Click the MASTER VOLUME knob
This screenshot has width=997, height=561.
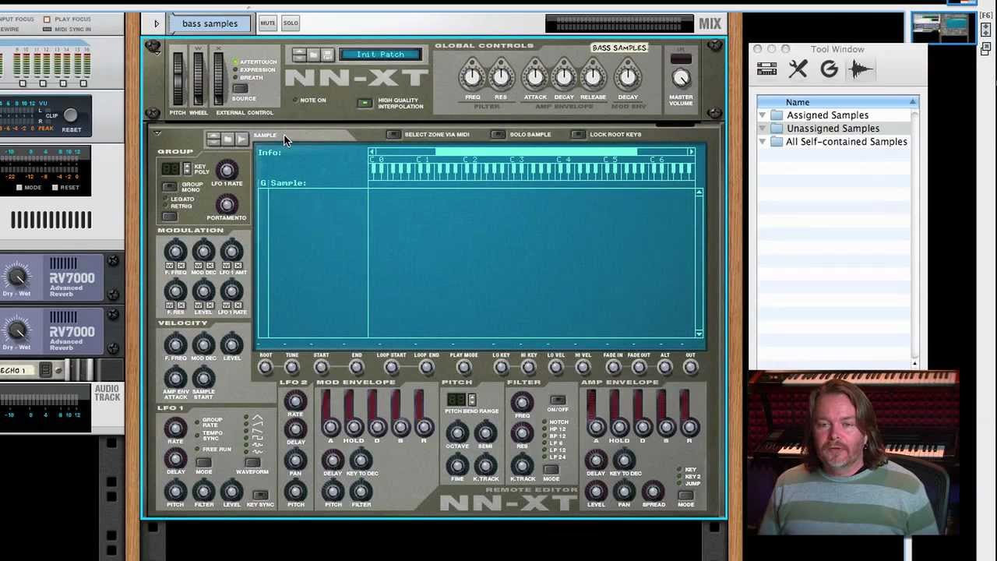pyautogui.click(x=681, y=78)
